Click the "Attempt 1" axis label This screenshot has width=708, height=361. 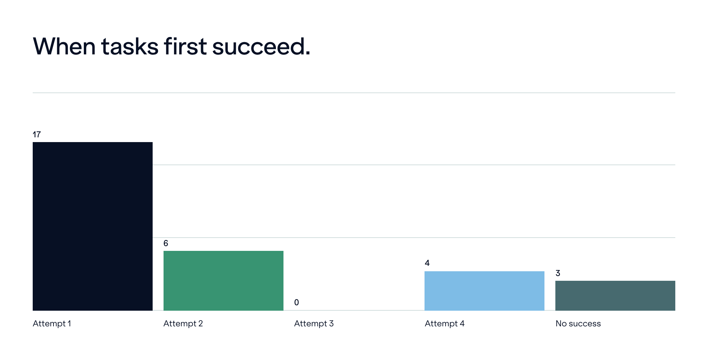pyautogui.click(x=52, y=324)
